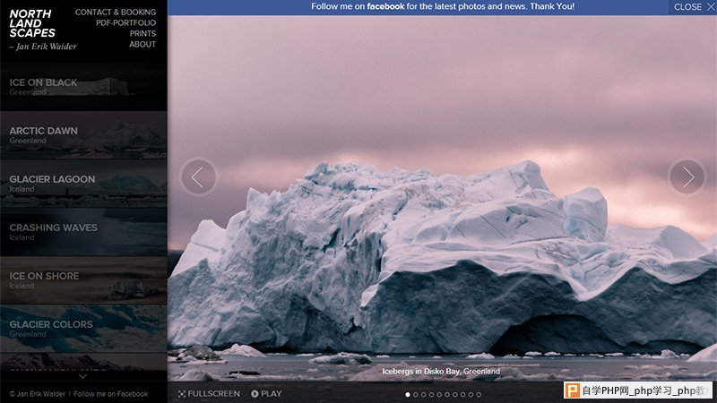Open the Glacier Colors gallery
The width and height of the screenshot is (717, 403).
point(83,329)
